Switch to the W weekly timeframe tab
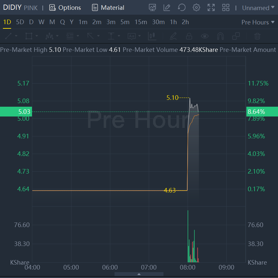The image size is (278, 278). click(x=41, y=22)
